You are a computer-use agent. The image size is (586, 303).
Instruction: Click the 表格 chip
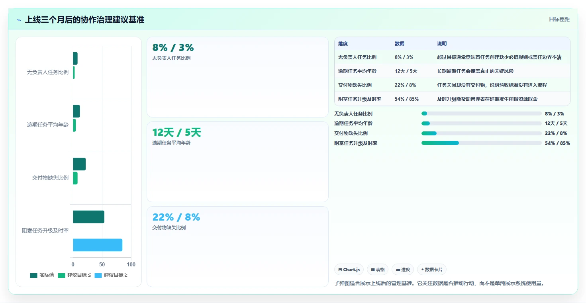pos(378,270)
